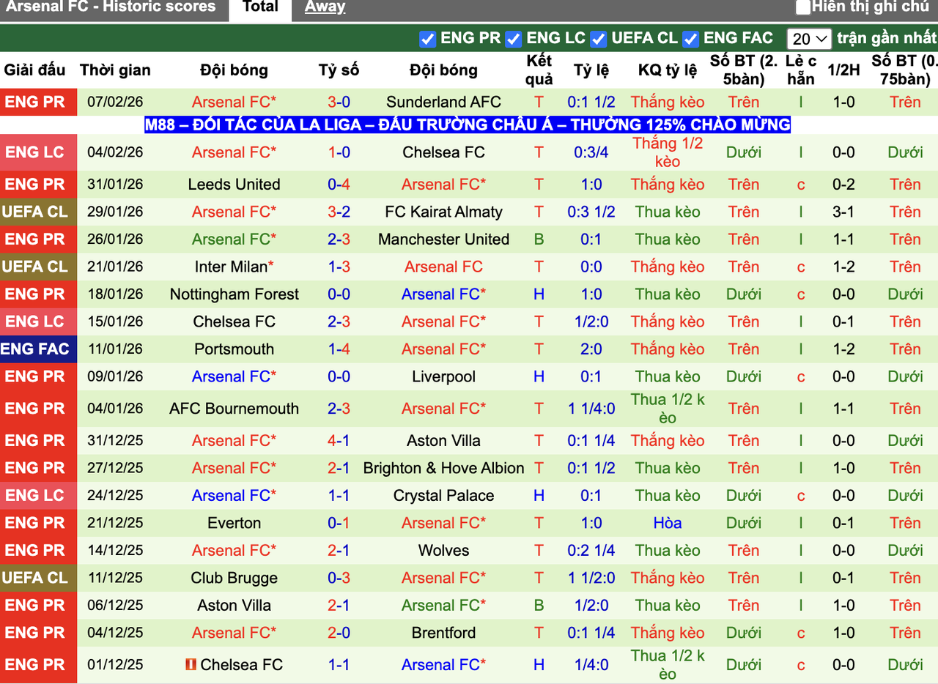Click the half-time score 3-1
938x684 pixels.
(x=843, y=212)
